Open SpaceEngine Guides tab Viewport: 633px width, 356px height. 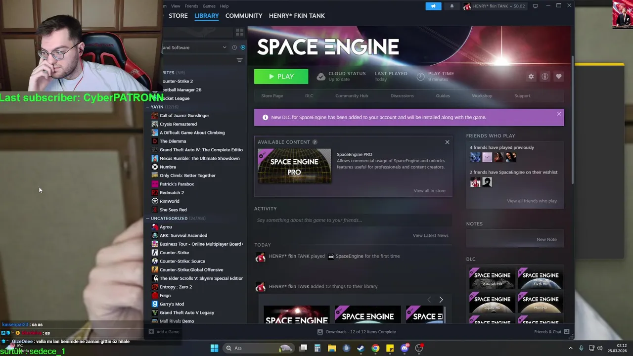tap(443, 96)
